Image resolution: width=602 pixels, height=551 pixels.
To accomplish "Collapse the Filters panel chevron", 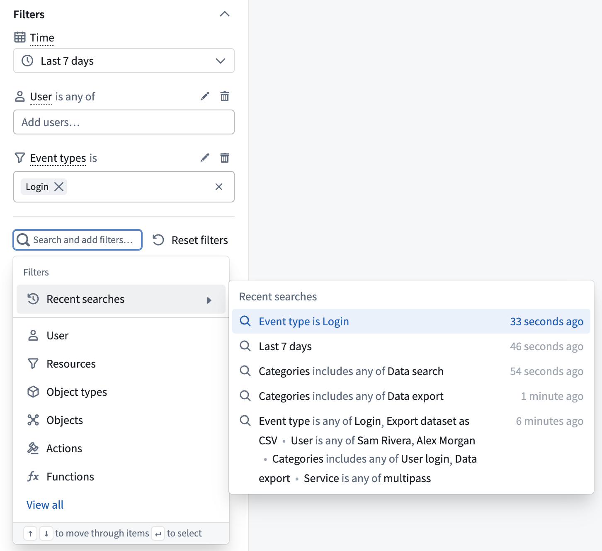I will [x=224, y=14].
